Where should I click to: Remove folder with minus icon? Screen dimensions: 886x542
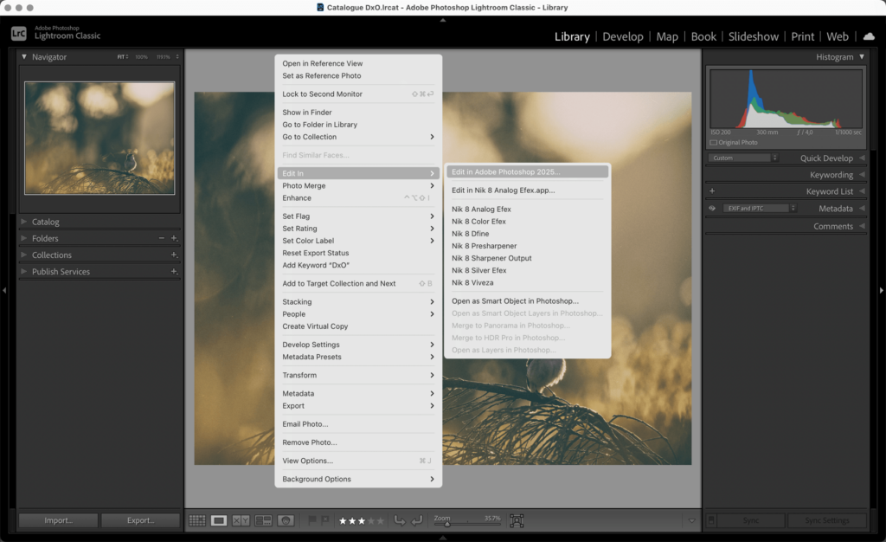(x=162, y=238)
